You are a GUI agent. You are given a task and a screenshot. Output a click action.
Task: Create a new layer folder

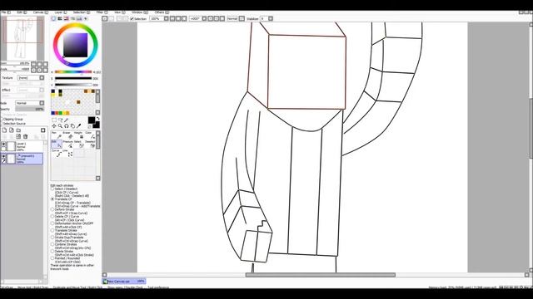[x=18, y=130]
